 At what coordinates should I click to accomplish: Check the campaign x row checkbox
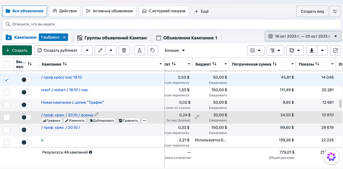[x=7, y=142]
